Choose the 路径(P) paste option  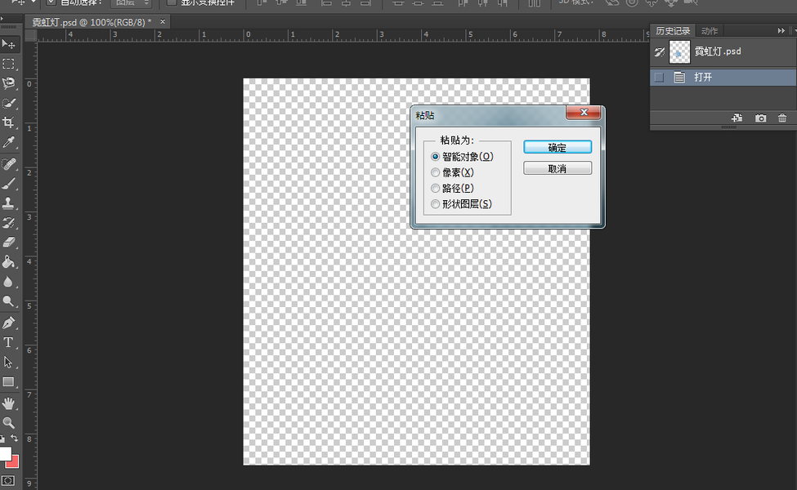pos(452,189)
